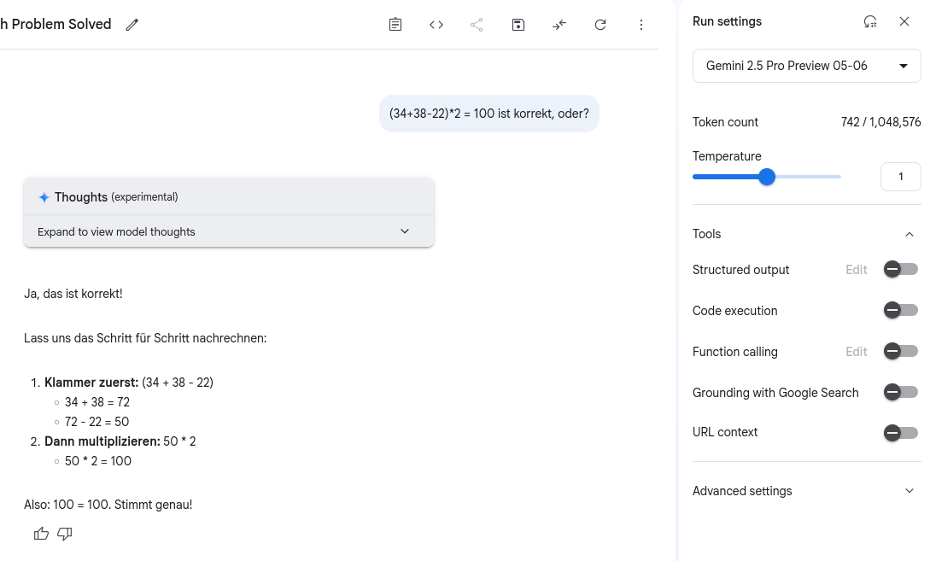This screenshot has height=561, width=930.
Task: Click the line '50 * 2 = 100'
Action: point(98,461)
